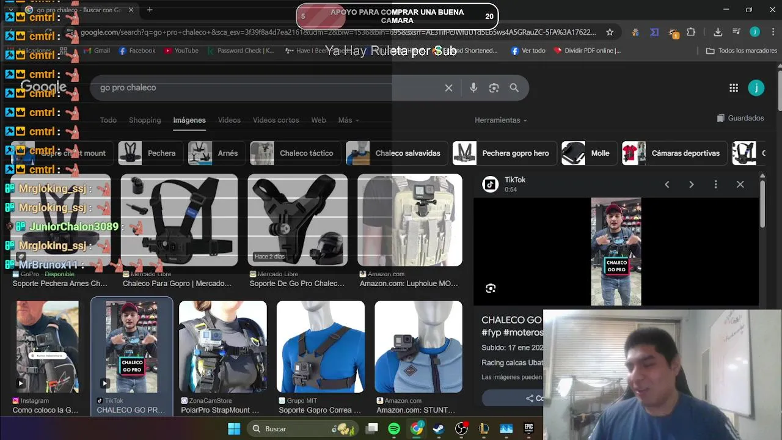Open Task View from the taskbar

[x=372, y=429]
